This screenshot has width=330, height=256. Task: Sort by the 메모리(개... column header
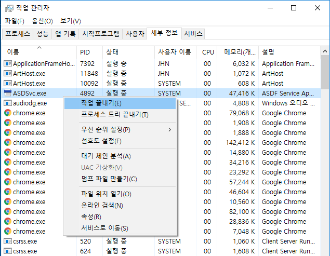[237, 52]
